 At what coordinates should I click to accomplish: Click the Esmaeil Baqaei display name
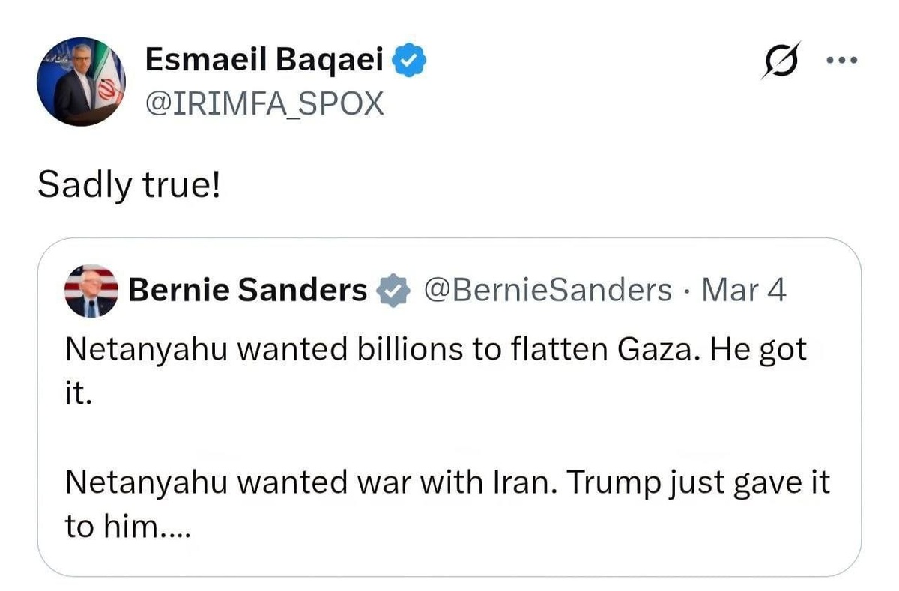pyautogui.click(x=264, y=61)
